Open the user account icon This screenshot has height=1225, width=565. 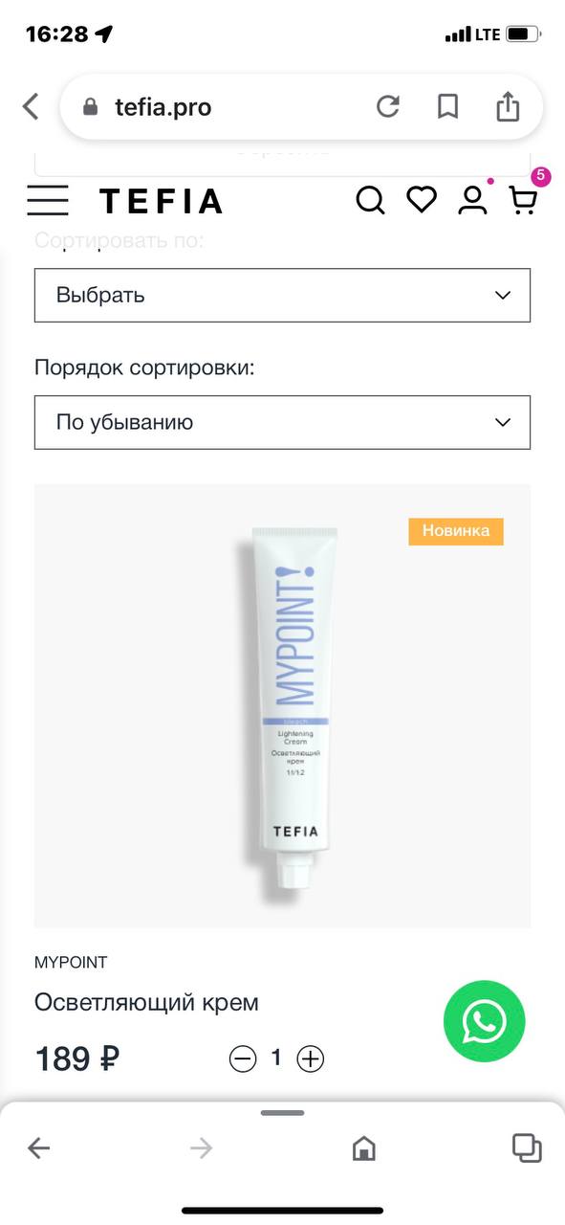click(472, 200)
